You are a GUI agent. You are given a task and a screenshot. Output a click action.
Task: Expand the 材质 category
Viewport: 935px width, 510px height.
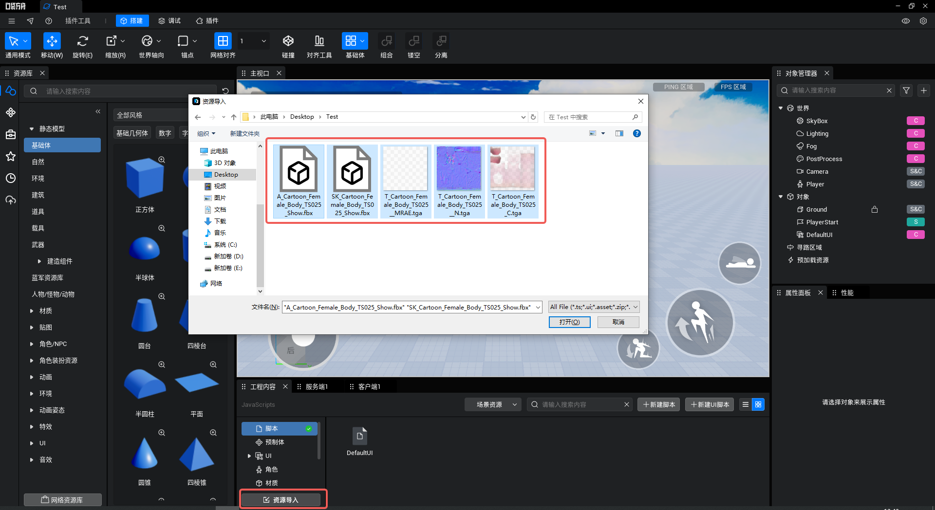tap(32, 311)
